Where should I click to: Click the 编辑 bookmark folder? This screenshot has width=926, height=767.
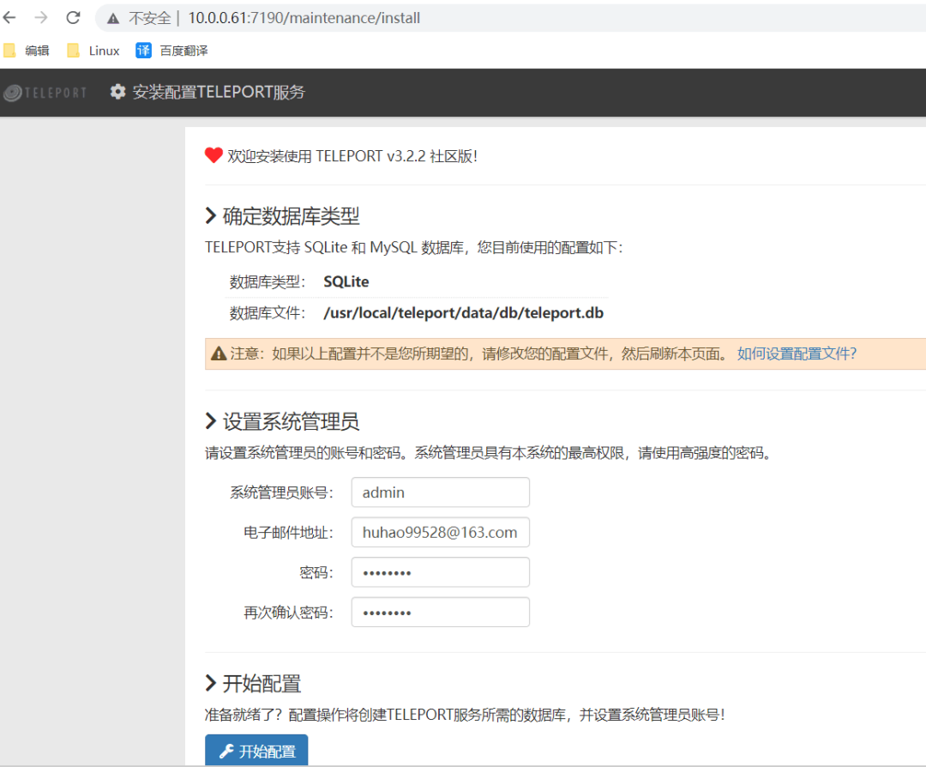28,50
